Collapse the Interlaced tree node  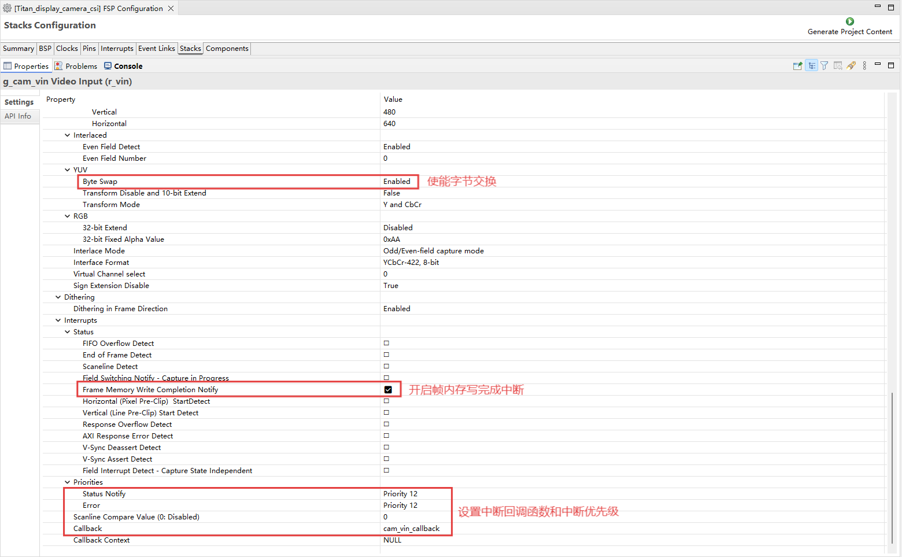[x=67, y=135]
